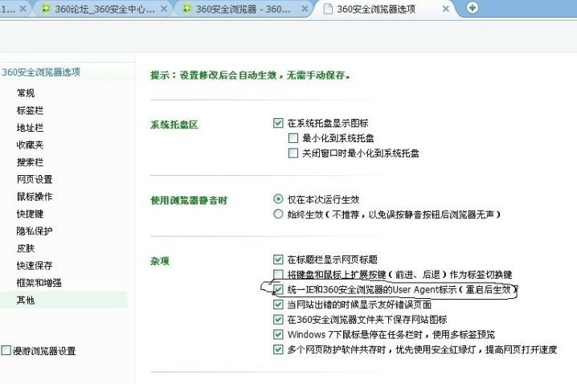577x384 pixels.
Task: Click the 360论坛 tab favicon
Action: point(46,9)
